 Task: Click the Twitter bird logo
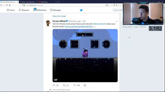click(81, 10)
